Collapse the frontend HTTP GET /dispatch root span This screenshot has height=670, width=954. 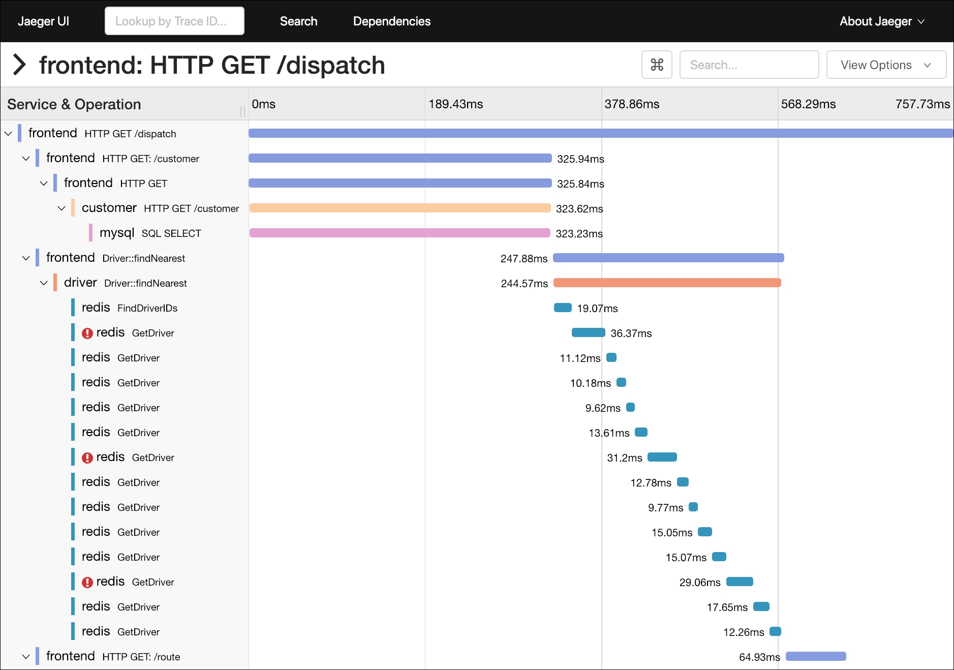[x=8, y=133]
